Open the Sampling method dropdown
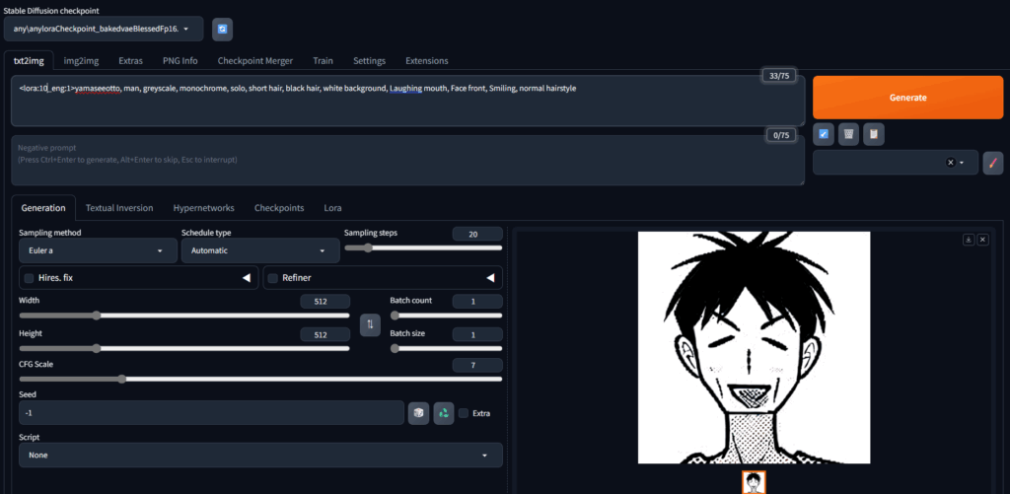This screenshot has width=1010, height=494. (x=96, y=251)
